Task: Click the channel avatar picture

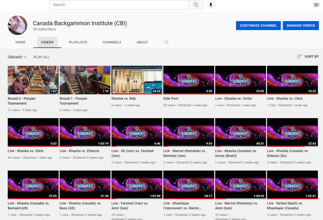Action: [x=17, y=25]
